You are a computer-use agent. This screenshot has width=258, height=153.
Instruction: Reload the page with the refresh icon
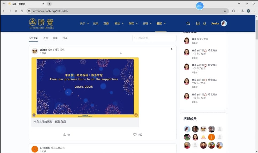(16, 11)
